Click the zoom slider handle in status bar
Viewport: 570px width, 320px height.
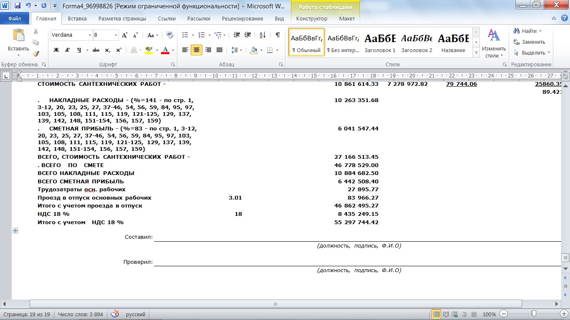[534, 314]
